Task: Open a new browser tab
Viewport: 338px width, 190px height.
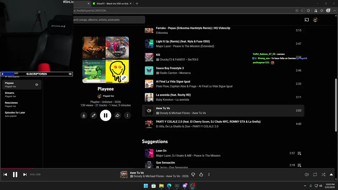Action: click(x=137, y=4)
